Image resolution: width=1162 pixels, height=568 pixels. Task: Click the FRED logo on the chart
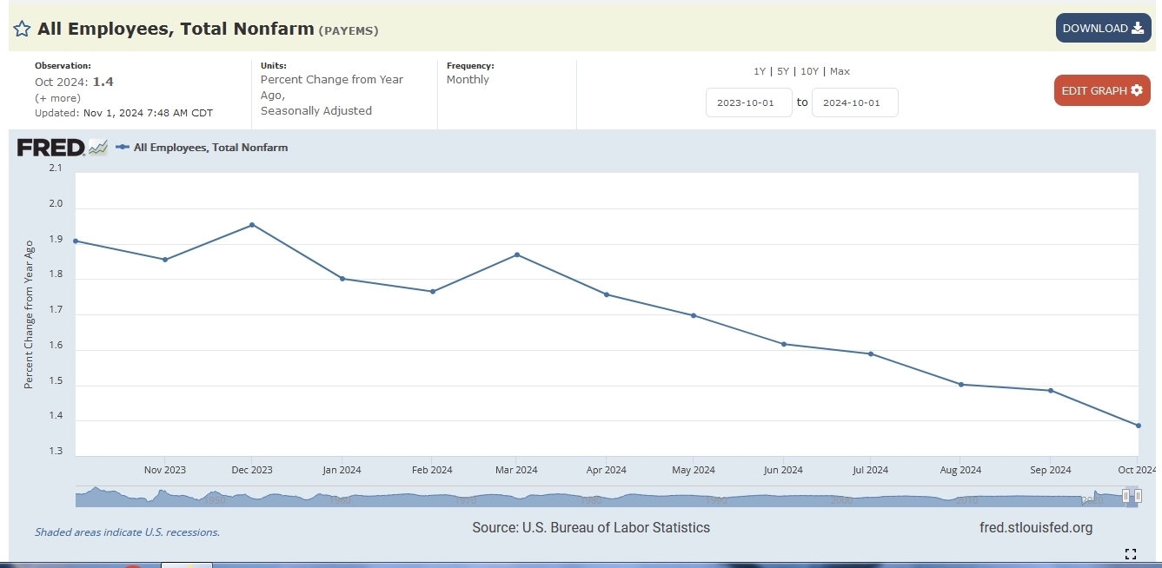[51, 148]
